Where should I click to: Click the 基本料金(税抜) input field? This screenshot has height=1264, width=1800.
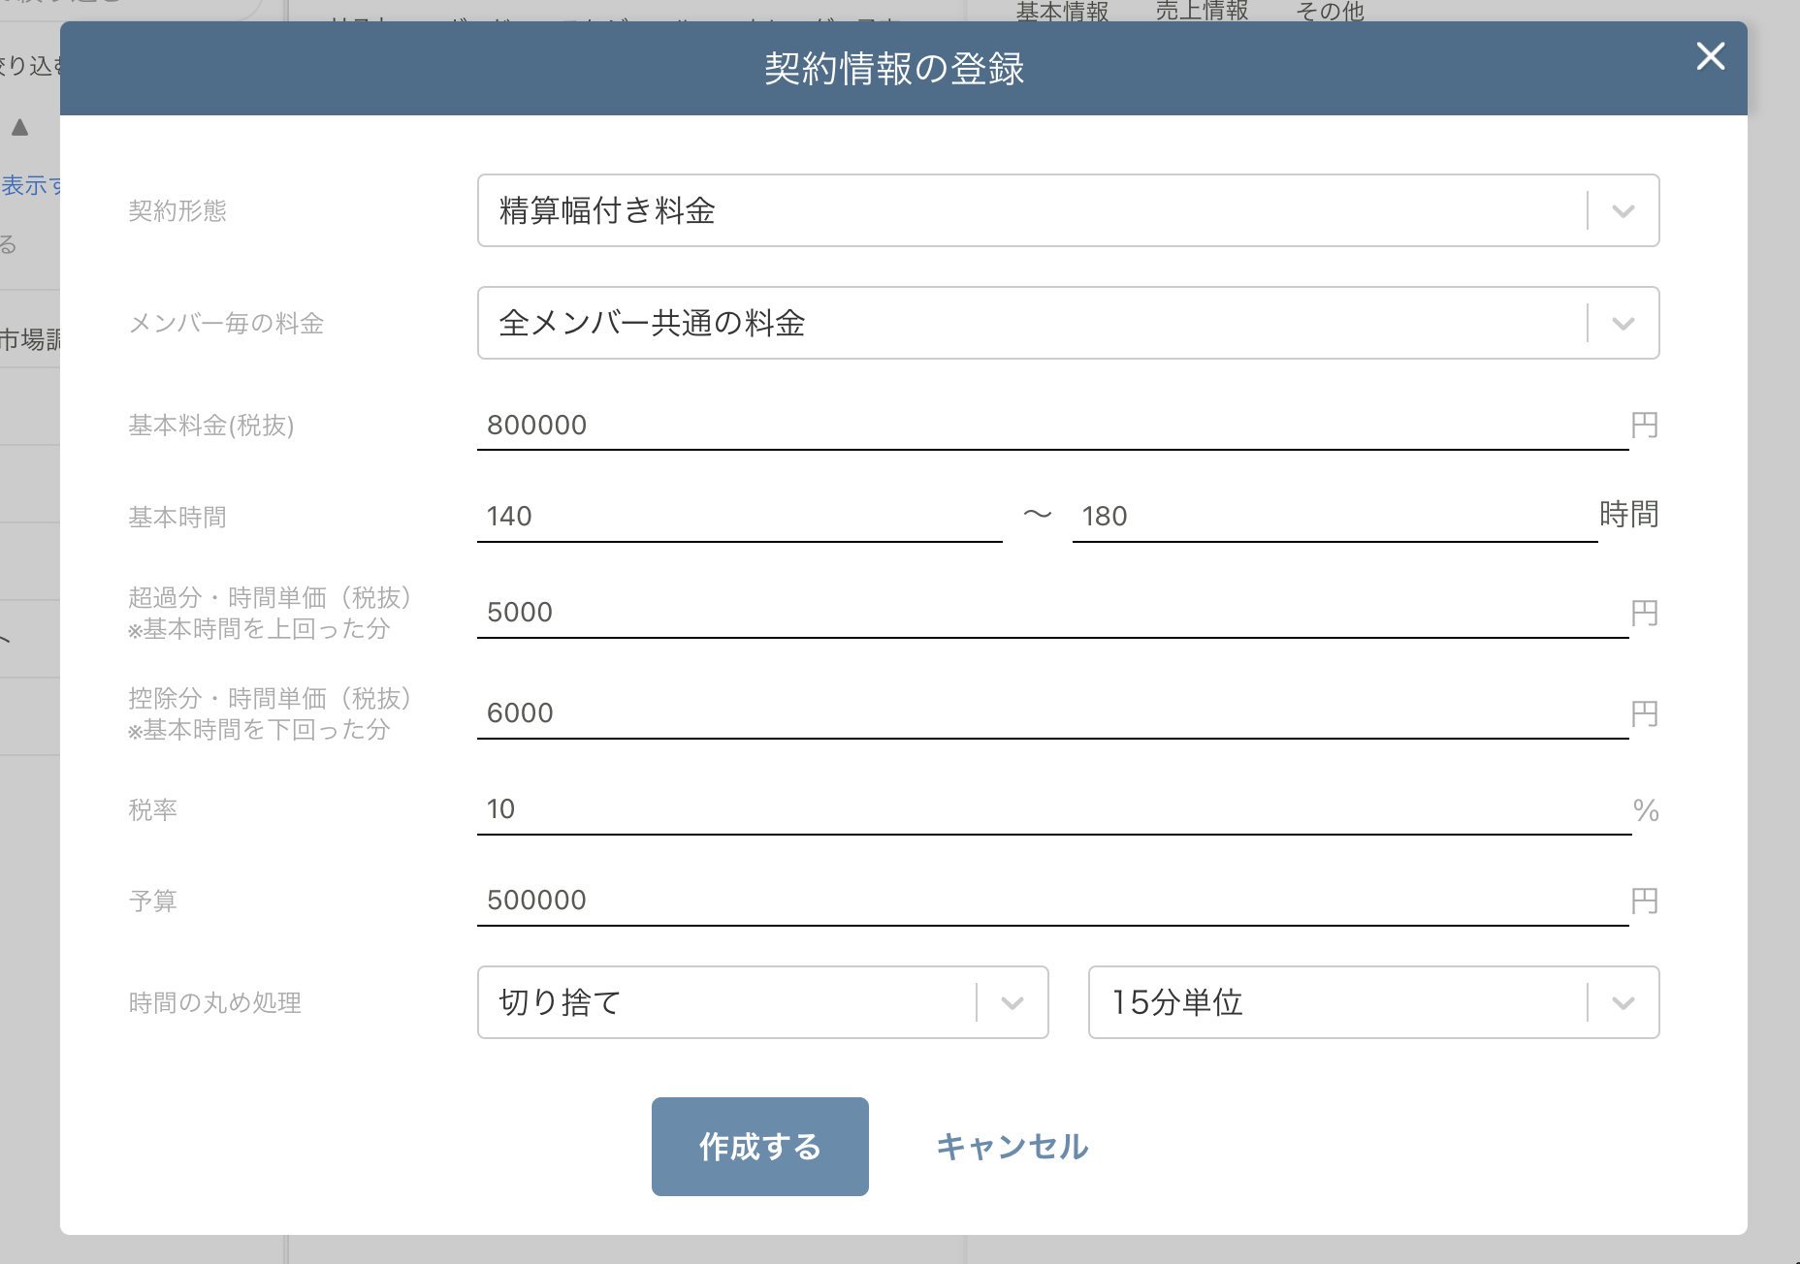coord(1052,426)
